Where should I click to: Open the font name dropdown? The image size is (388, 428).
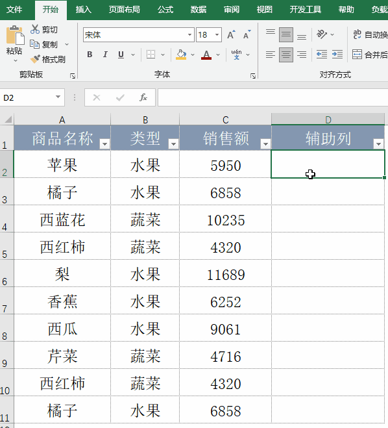point(189,34)
